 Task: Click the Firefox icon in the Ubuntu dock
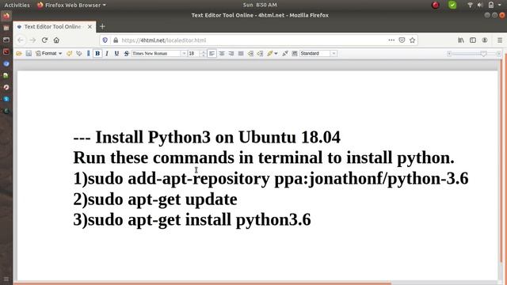coord(6,16)
